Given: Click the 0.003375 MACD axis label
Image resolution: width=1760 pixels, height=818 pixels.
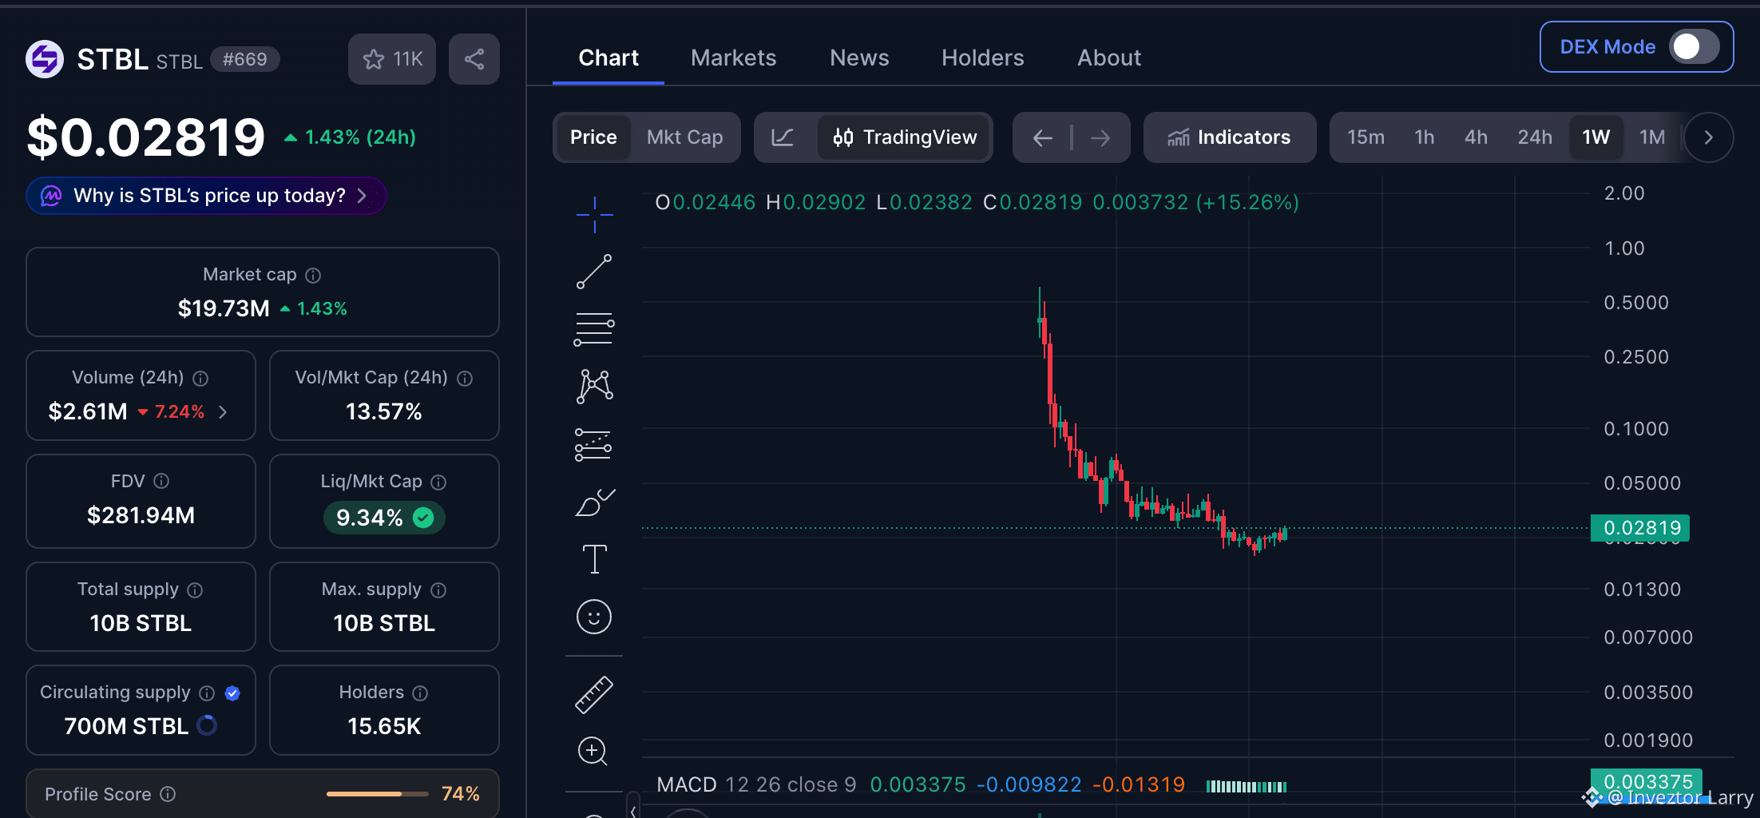Looking at the screenshot, I should click(x=1647, y=781).
